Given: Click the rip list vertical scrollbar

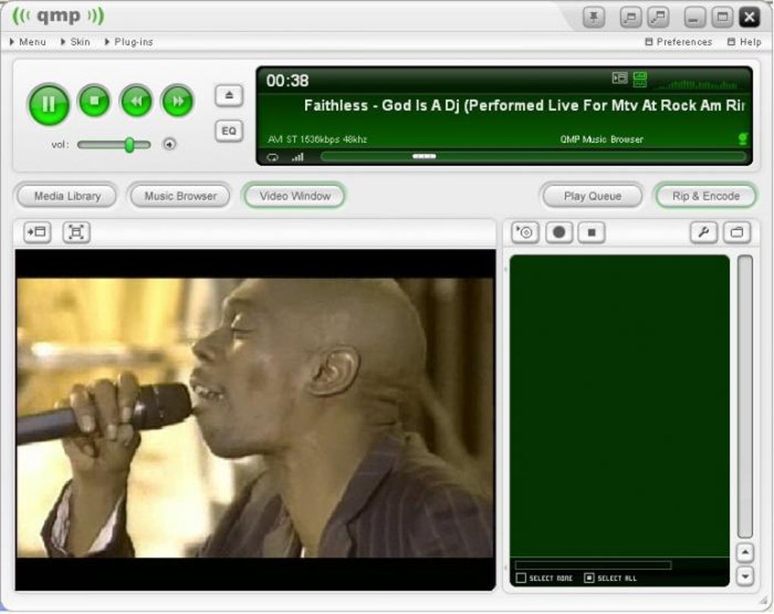Looking at the screenshot, I should 745,396.
